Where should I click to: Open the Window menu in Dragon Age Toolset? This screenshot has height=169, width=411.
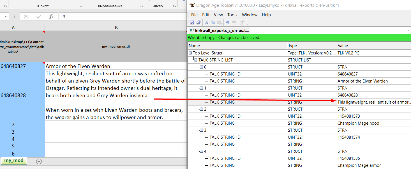click(250, 15)
